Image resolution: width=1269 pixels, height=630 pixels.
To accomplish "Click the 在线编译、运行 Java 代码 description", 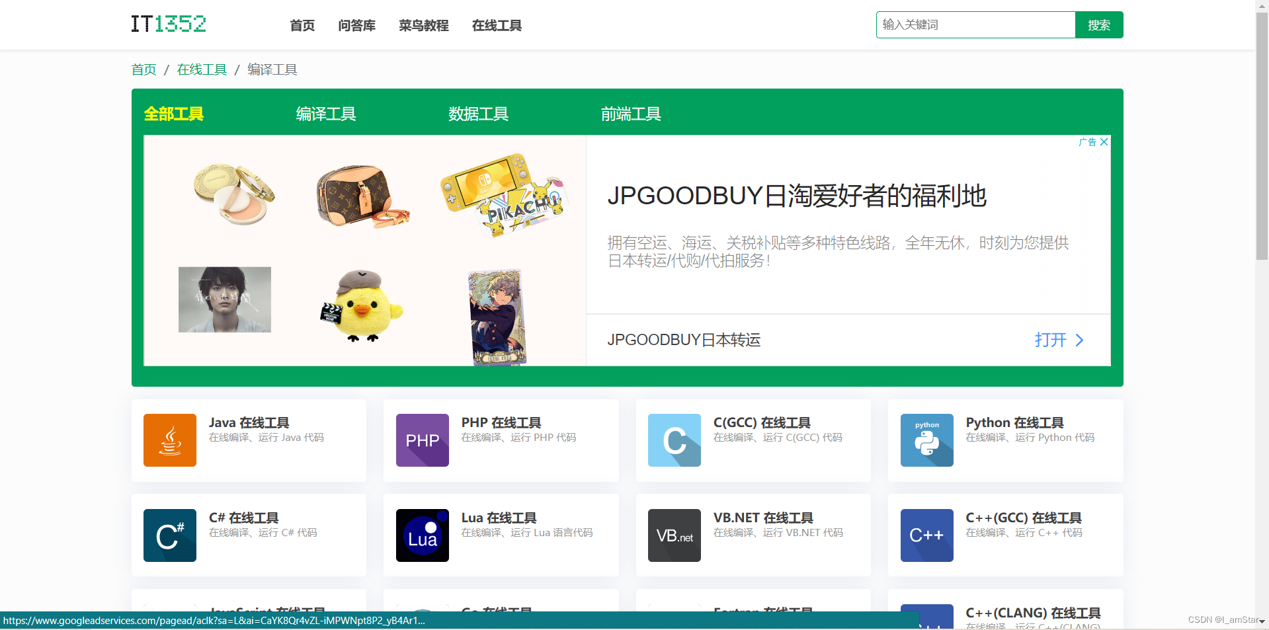I will click(x=266, y=438).
